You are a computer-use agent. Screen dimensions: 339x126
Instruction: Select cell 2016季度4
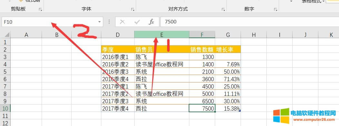[118, 79]
